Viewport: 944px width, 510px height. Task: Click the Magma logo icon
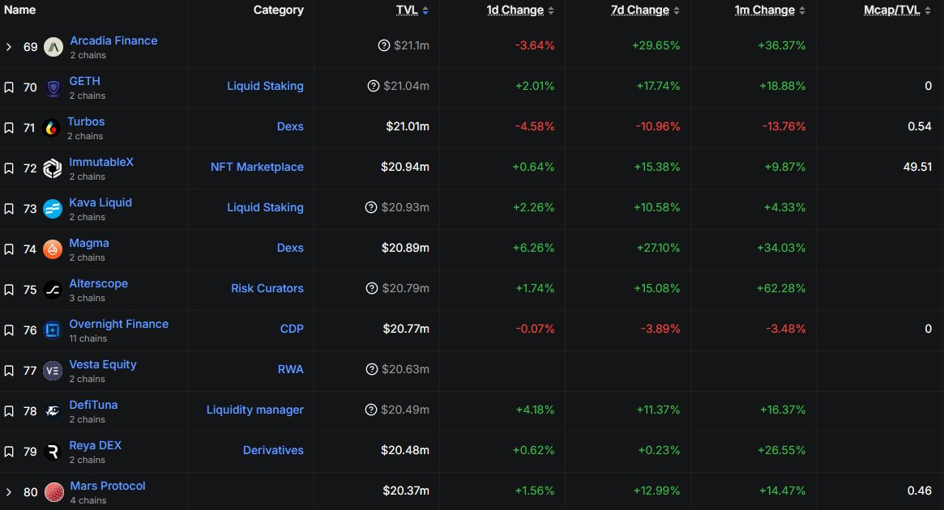pos(53,249)
